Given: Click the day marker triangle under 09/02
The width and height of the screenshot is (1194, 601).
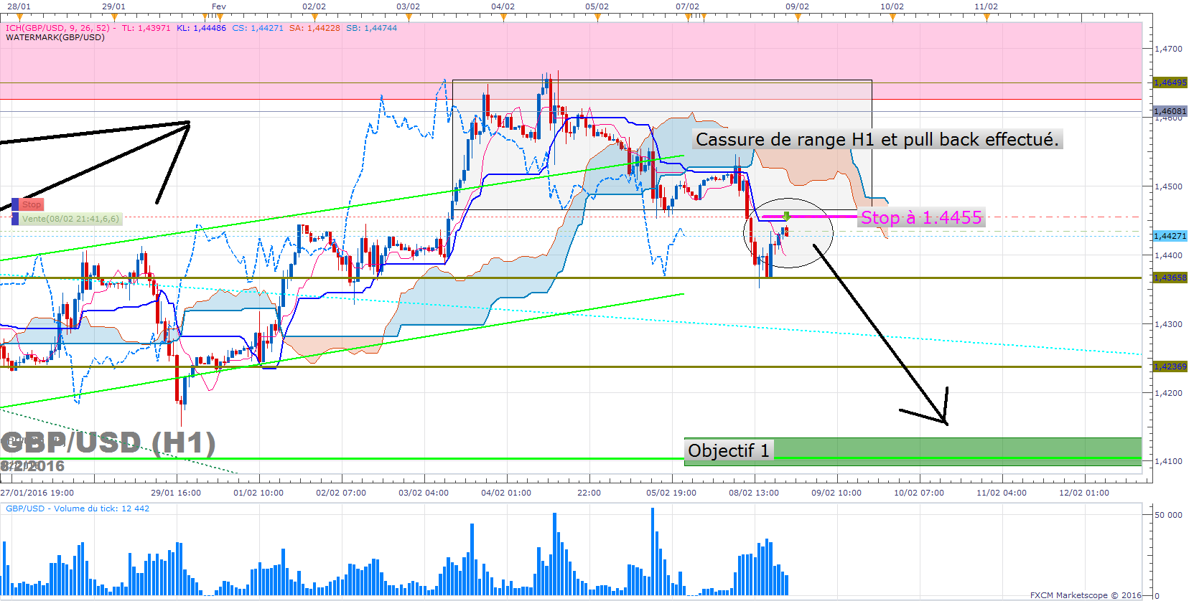Looking at the screenshot, I should click(x=797, y=17).
